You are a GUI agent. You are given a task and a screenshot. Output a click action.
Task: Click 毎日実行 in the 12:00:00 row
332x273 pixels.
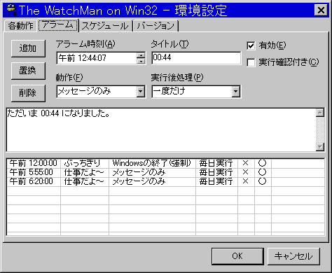216,163
